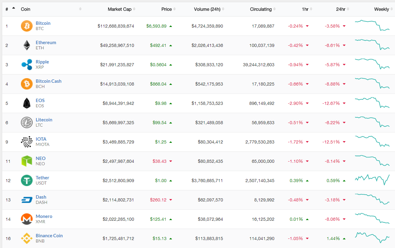
Task: Click Binance Coin price $15.13
Action: click(159, 238)
